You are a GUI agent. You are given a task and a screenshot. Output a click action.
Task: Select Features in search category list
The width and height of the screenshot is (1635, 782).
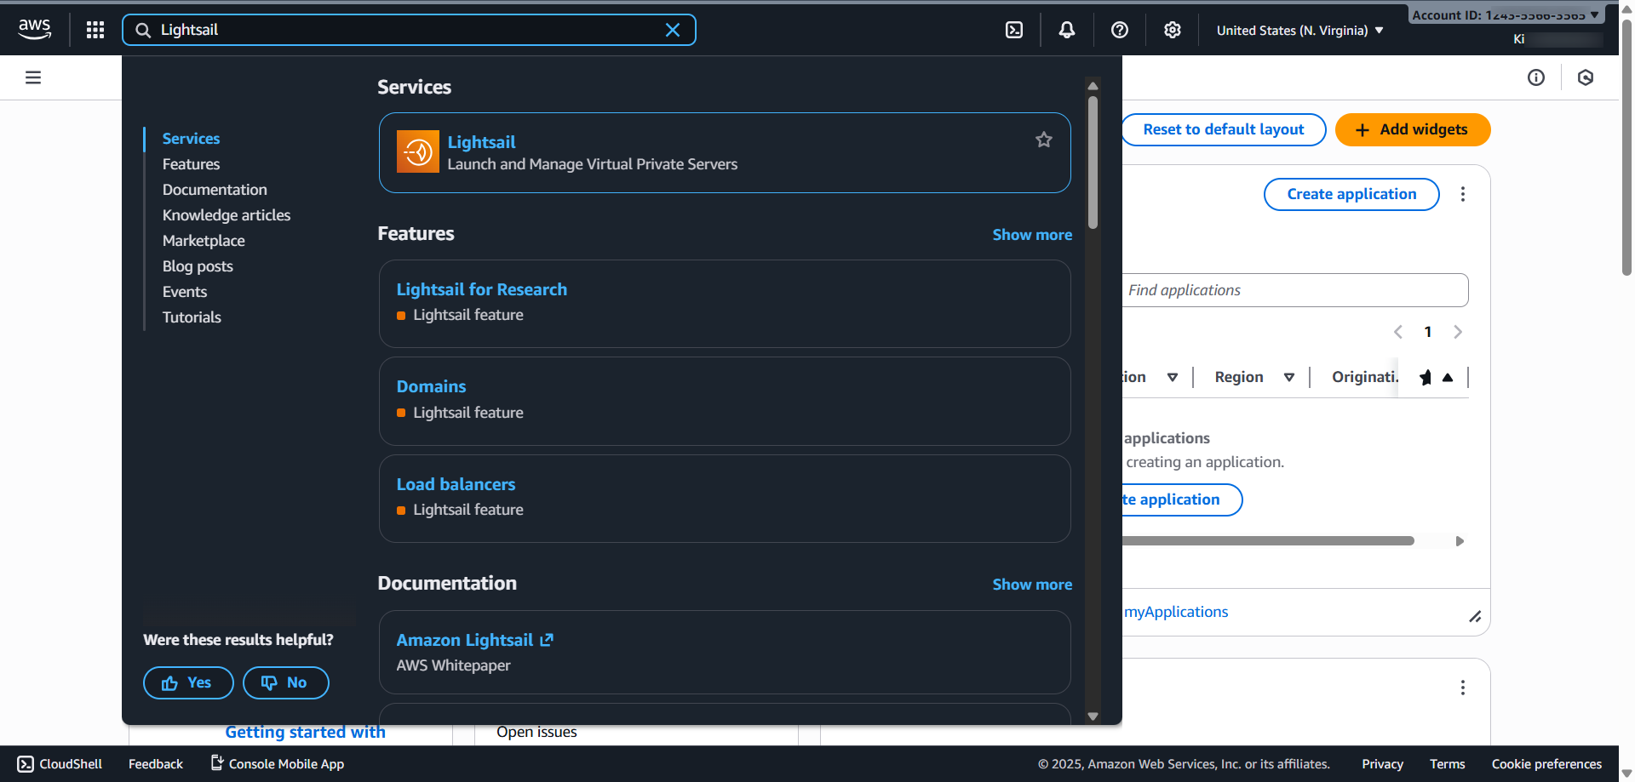(x=191, y=164)
